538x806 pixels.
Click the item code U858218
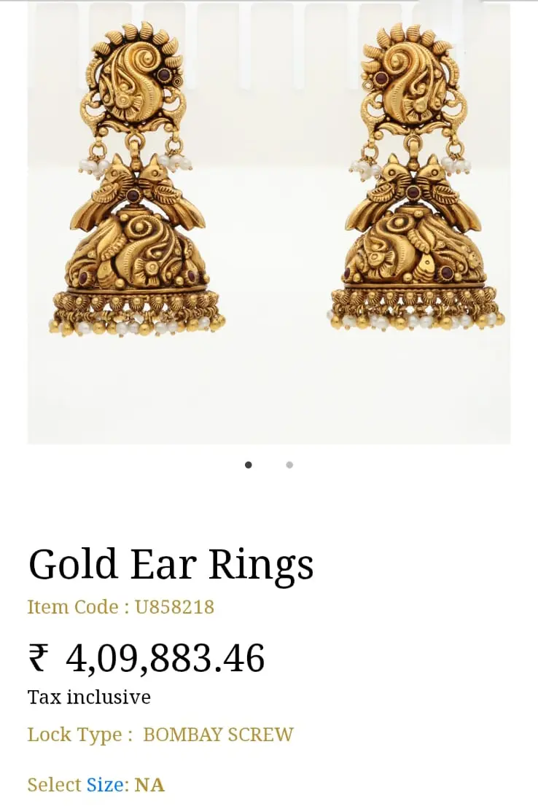pyautogui.click(x=174, y=607)
